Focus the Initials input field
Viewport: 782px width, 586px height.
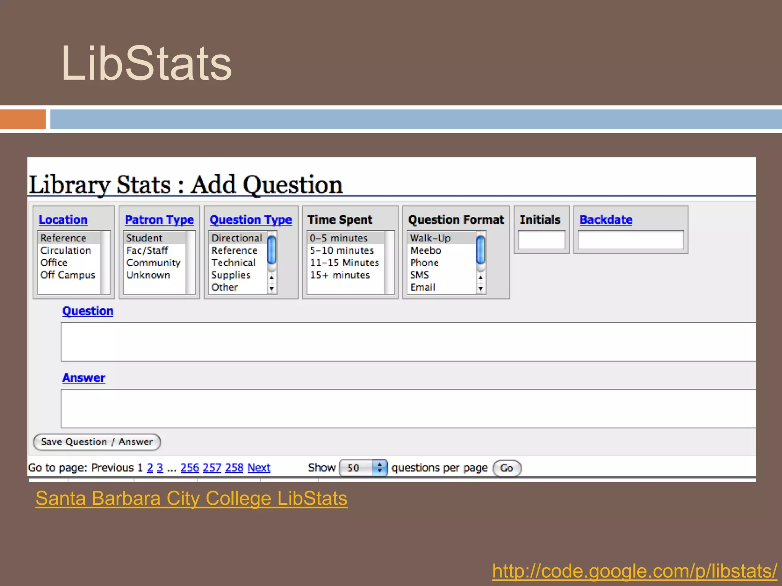[x=541, y=240]
